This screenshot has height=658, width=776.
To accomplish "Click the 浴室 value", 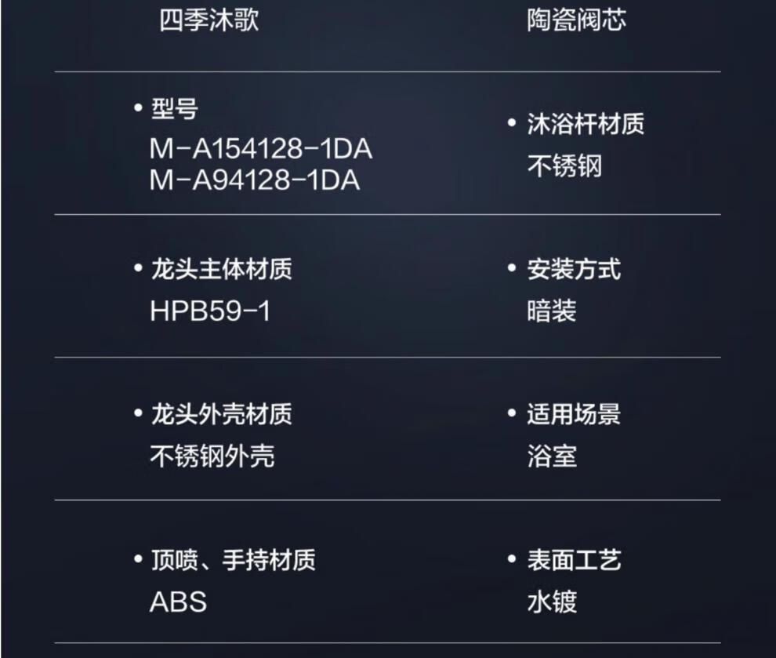I will pyautogui.click(x=552, y=456).
